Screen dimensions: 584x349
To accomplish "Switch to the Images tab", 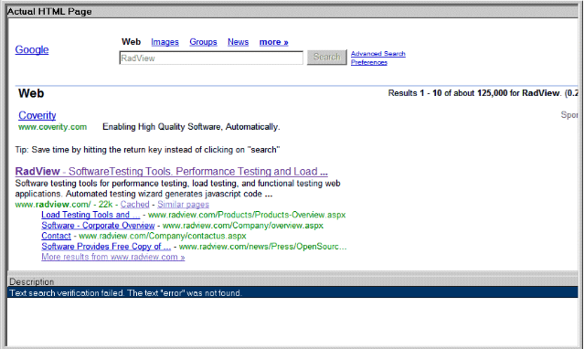I will coord(165,42).
